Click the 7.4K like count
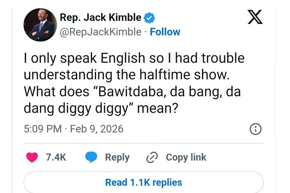 [56, 157]
